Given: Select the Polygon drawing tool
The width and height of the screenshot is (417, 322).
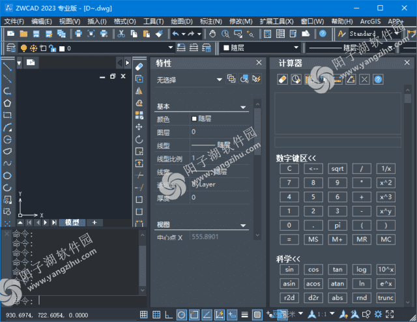Looking at the screenshot, I should click(x=7, y=103).
